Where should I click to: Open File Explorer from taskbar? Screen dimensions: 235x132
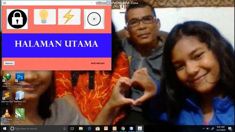click(x=81, y=129)
